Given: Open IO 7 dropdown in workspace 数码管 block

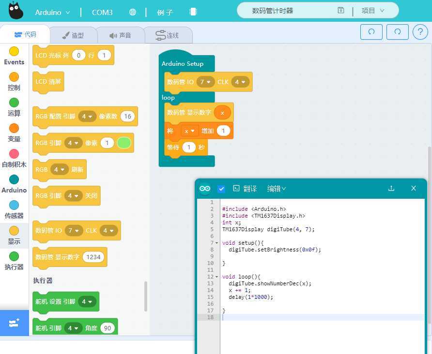Looking at the screenshot, I should click(205, 82).
